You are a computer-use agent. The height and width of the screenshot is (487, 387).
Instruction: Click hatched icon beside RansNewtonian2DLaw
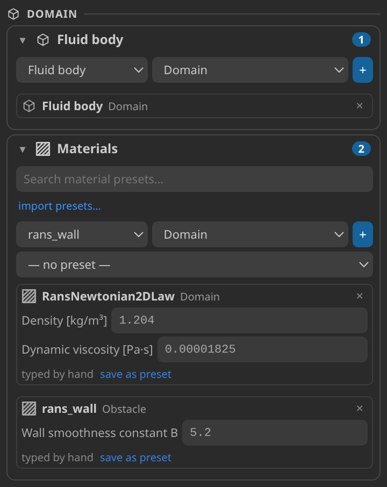(29, 296)
